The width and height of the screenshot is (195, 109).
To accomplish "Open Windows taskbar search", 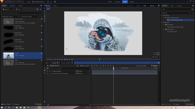I will 5,107.
